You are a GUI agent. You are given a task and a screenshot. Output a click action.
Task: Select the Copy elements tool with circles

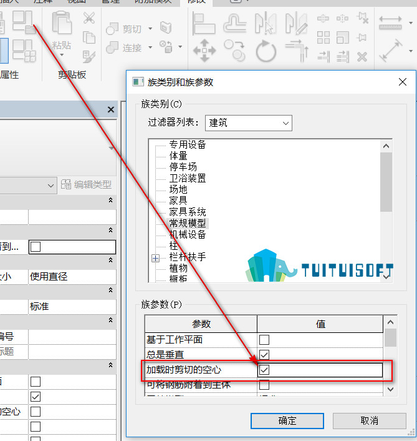tap(234, 51)
